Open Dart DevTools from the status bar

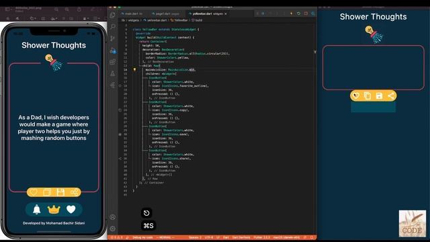tap(241, 237)
